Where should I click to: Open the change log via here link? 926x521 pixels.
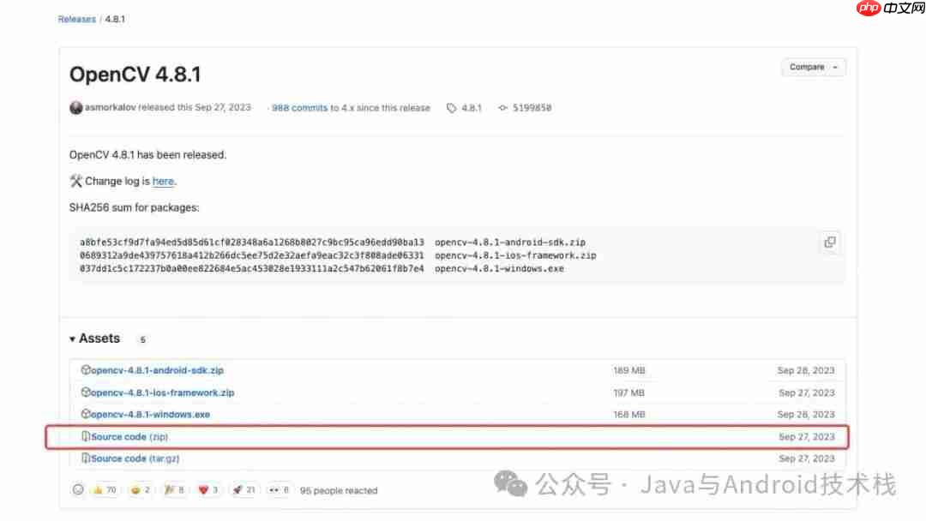(163, 181)
